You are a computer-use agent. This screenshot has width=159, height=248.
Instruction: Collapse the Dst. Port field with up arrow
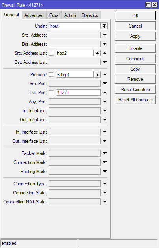pos(105,93)
